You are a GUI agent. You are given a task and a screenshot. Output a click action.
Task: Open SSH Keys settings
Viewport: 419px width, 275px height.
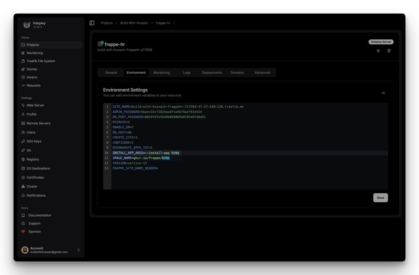(34, 141)
